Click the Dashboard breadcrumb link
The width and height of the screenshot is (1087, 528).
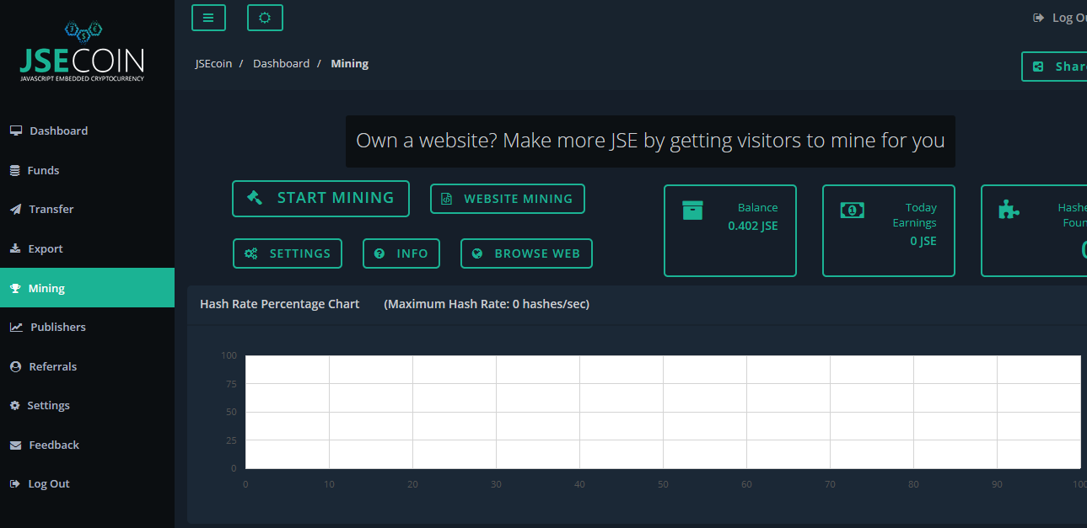(x=281, y=63)
